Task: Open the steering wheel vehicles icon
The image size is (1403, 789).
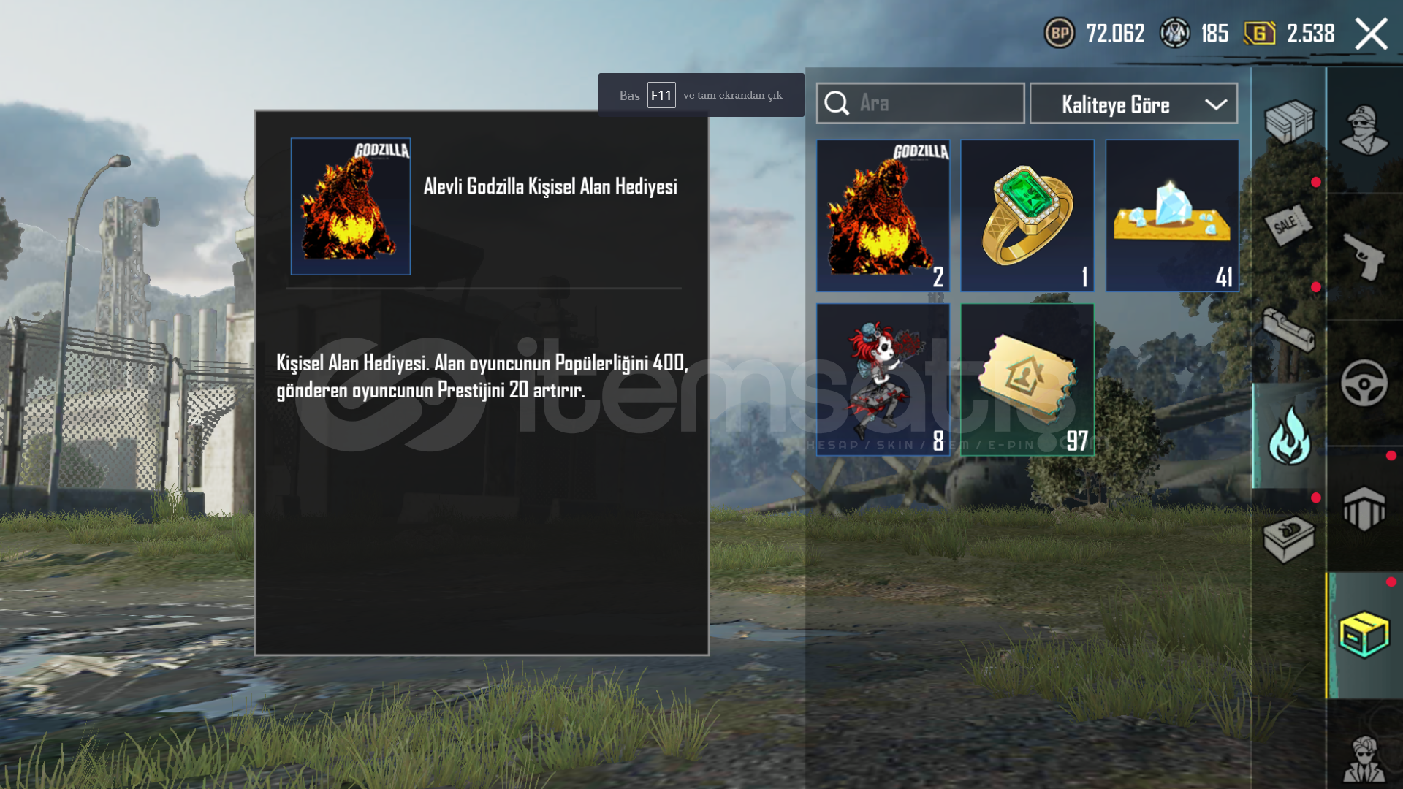Action: [1364, 383]
